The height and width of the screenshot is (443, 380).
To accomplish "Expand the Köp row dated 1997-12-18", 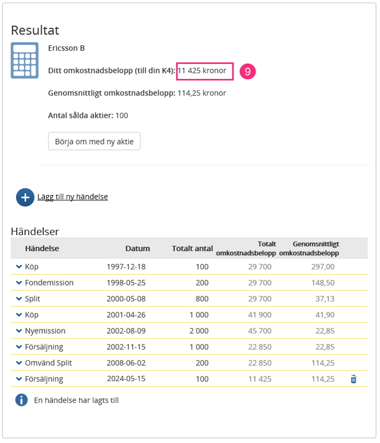I will pos(19,267).
